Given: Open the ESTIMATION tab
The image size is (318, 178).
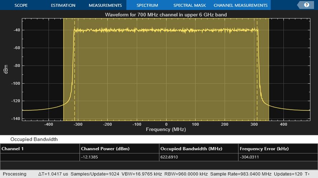Looking at the screenshot, I should pyautogui.click(x=63, y=5).
